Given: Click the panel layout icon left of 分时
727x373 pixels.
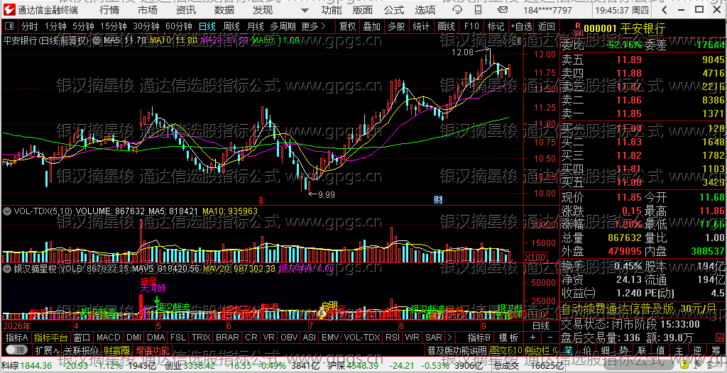Looking at the screenshot, I should 9,26.
